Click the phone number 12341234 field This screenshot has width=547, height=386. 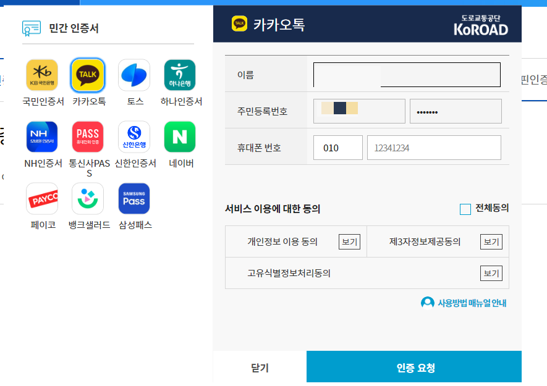point(434,148)
